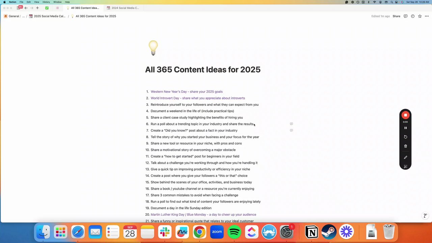Click the Share button
Image resolution: width=432 pixels, height=243 pixels.
click(396, 16)
